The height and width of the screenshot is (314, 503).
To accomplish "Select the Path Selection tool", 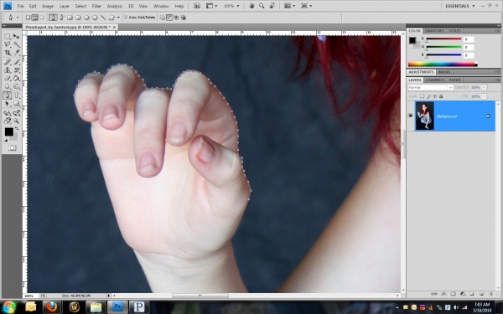I will pos(8,103).
